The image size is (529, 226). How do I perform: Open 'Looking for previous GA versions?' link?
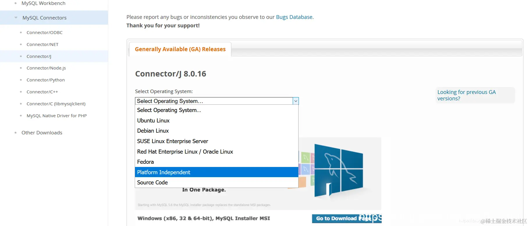(466, 95)
